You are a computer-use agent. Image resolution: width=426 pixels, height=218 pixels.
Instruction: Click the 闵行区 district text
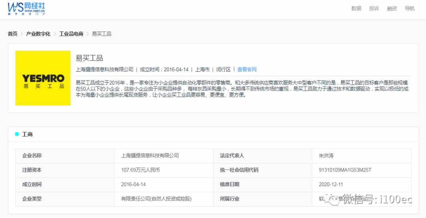click(223, 69)
